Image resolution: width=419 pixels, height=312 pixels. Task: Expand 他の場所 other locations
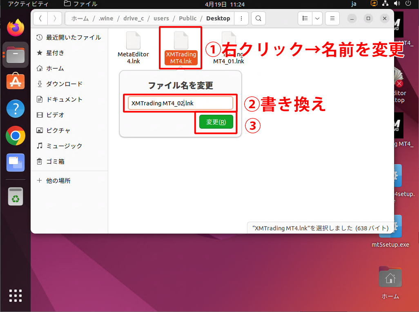coord(58,181)
